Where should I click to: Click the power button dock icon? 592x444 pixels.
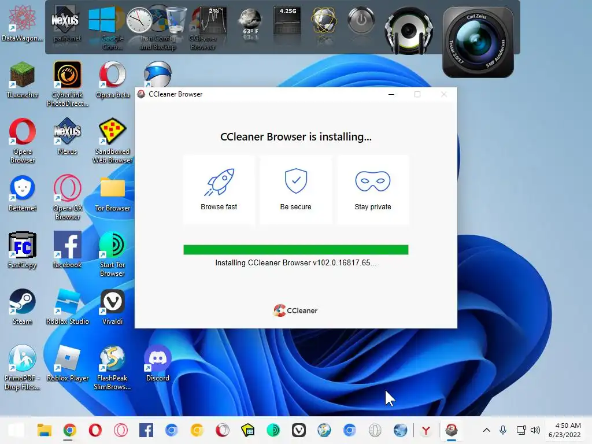click(361, 20)
